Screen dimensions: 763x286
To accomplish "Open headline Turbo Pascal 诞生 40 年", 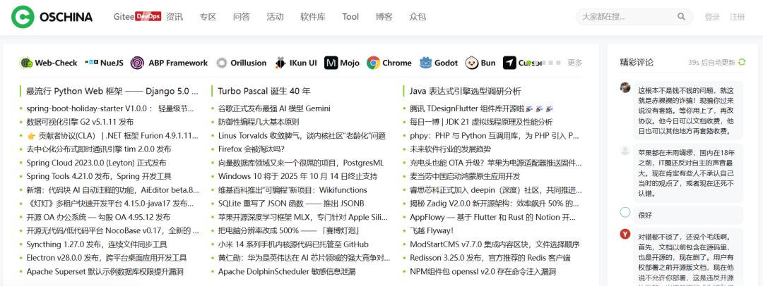I will pos(264,92).
